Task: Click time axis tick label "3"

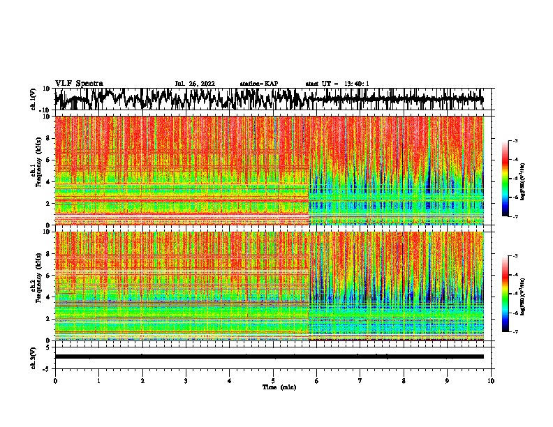Action: coord(186,381)
